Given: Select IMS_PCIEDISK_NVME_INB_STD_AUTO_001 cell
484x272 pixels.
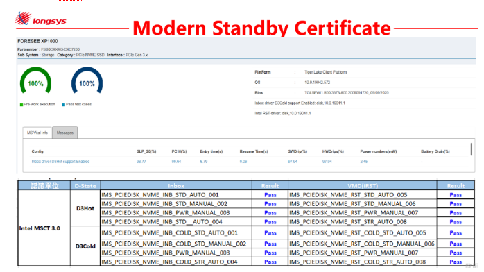Looking at the screenshot, I should point(176,195).
